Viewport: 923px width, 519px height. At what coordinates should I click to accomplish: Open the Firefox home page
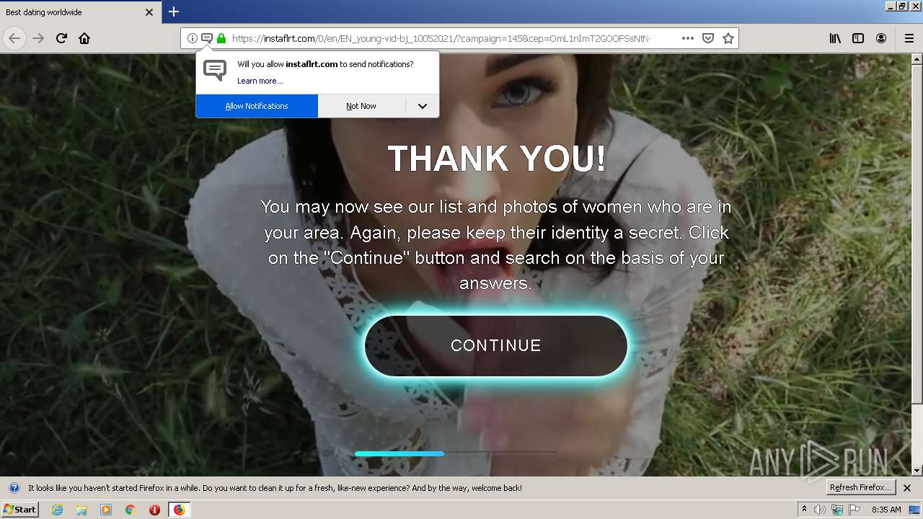[84, 38]
